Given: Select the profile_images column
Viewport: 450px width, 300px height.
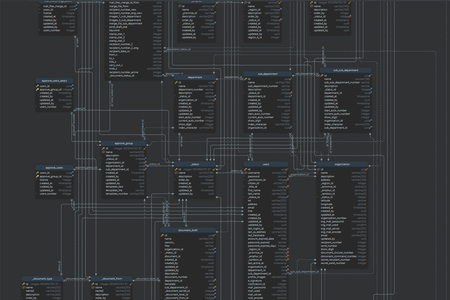Looking at the screenshot, I should [267, 277].
